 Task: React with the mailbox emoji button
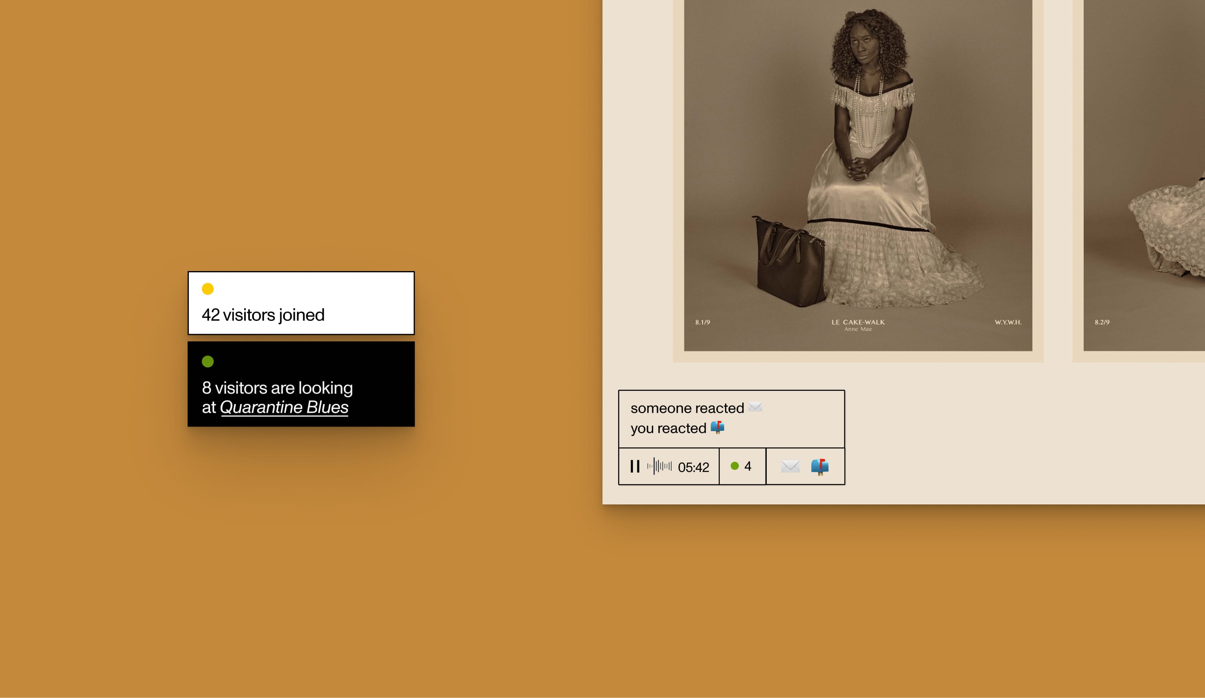[x=819, y=466]
